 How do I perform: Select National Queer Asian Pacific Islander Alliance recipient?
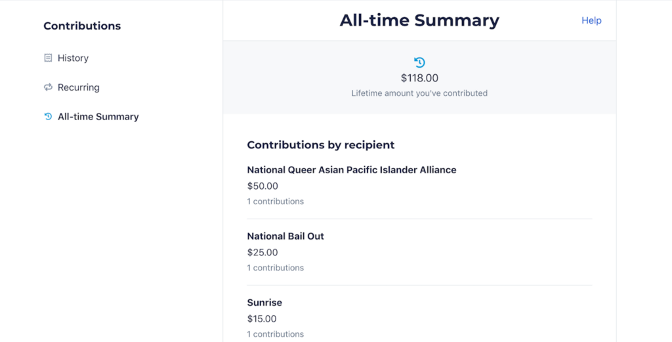[x=352, y=170]
